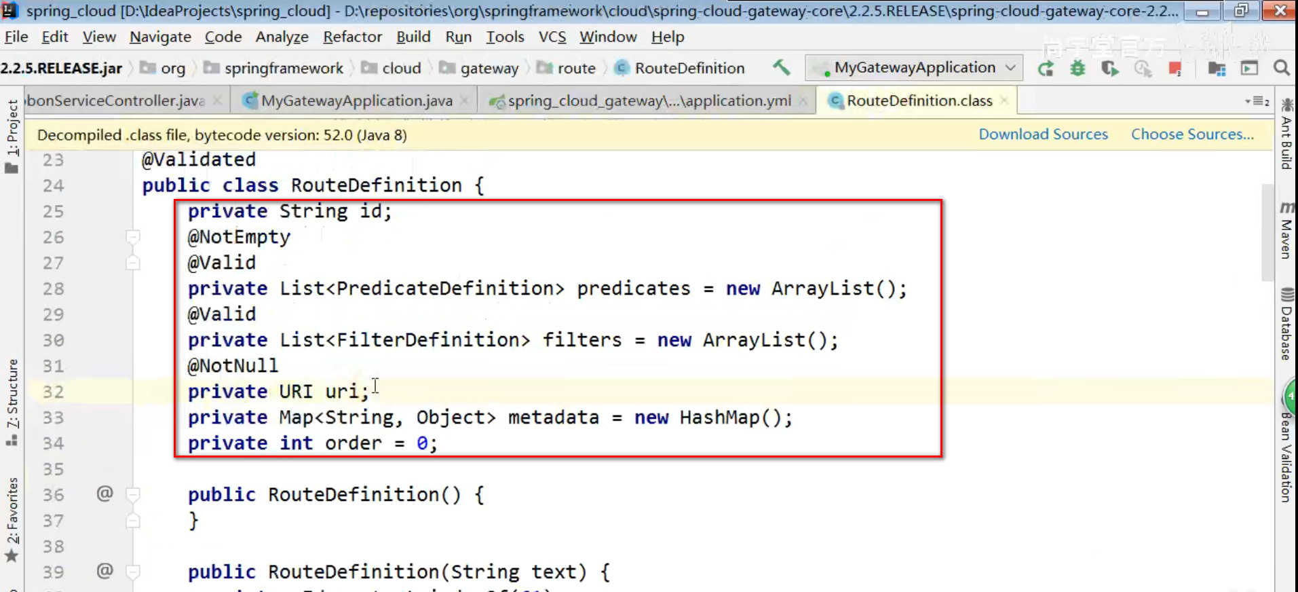1298x592 pixels.
Task: Collapse the fold marker at line 26
Action: tap(133, 237)
